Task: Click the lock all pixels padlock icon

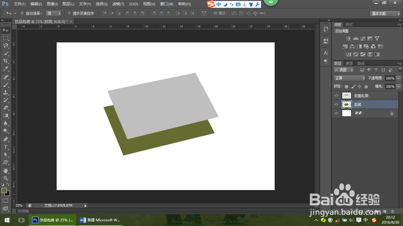Action: coord(366,86)
